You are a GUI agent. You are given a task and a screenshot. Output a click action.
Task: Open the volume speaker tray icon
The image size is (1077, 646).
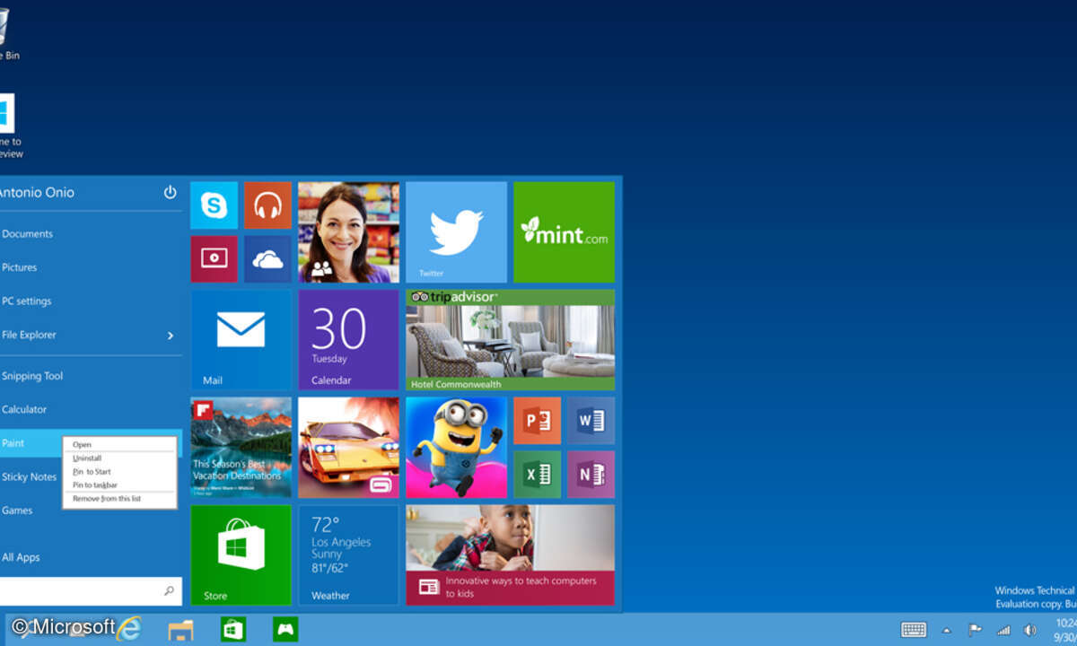[x=1030, y=630]
